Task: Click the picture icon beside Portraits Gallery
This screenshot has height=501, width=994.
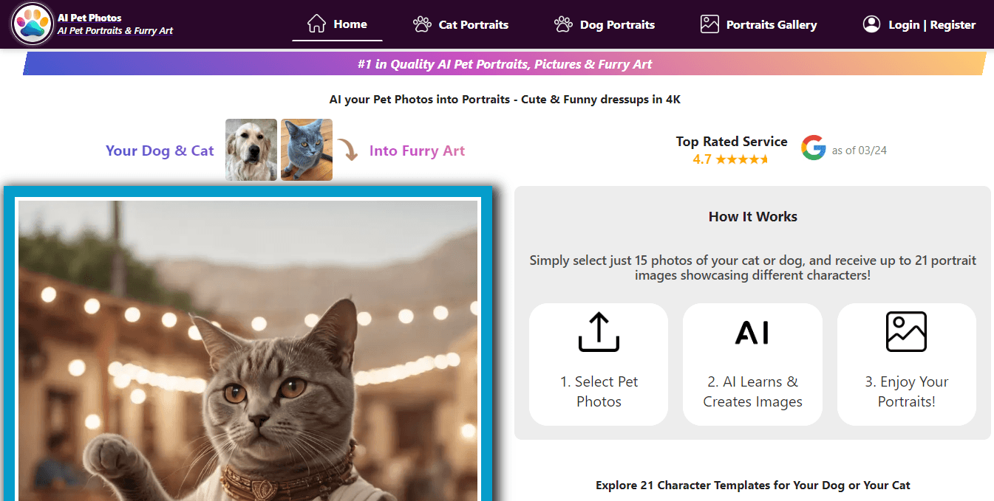Action: click(x=709, y=24)
